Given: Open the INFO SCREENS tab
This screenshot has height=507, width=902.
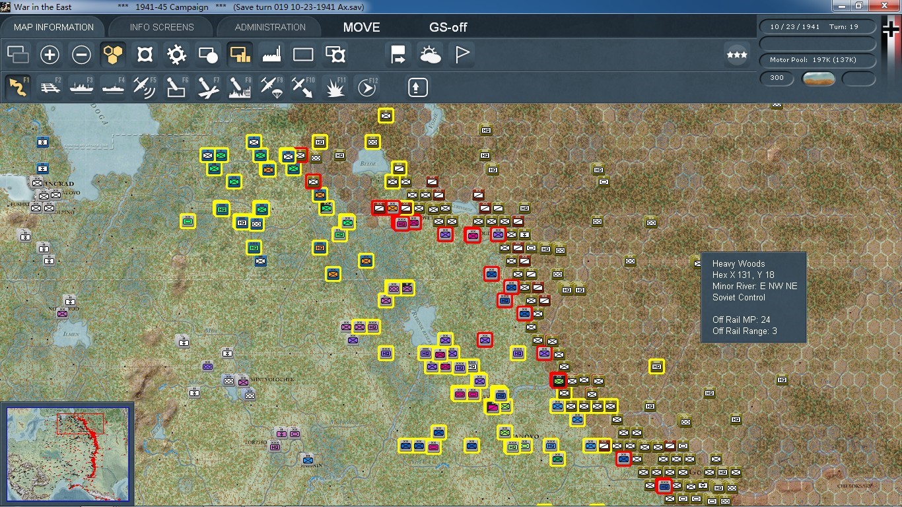Looking at the screenshot, I should (162, 27).
